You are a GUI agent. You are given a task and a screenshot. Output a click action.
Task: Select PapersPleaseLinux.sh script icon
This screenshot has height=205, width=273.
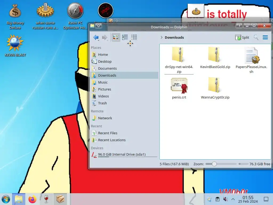coord(252,55)
